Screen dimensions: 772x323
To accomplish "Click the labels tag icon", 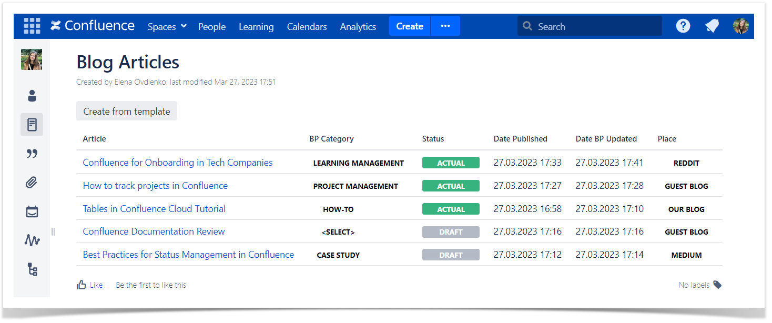I will pyautogui.click(x=717, y=285).
